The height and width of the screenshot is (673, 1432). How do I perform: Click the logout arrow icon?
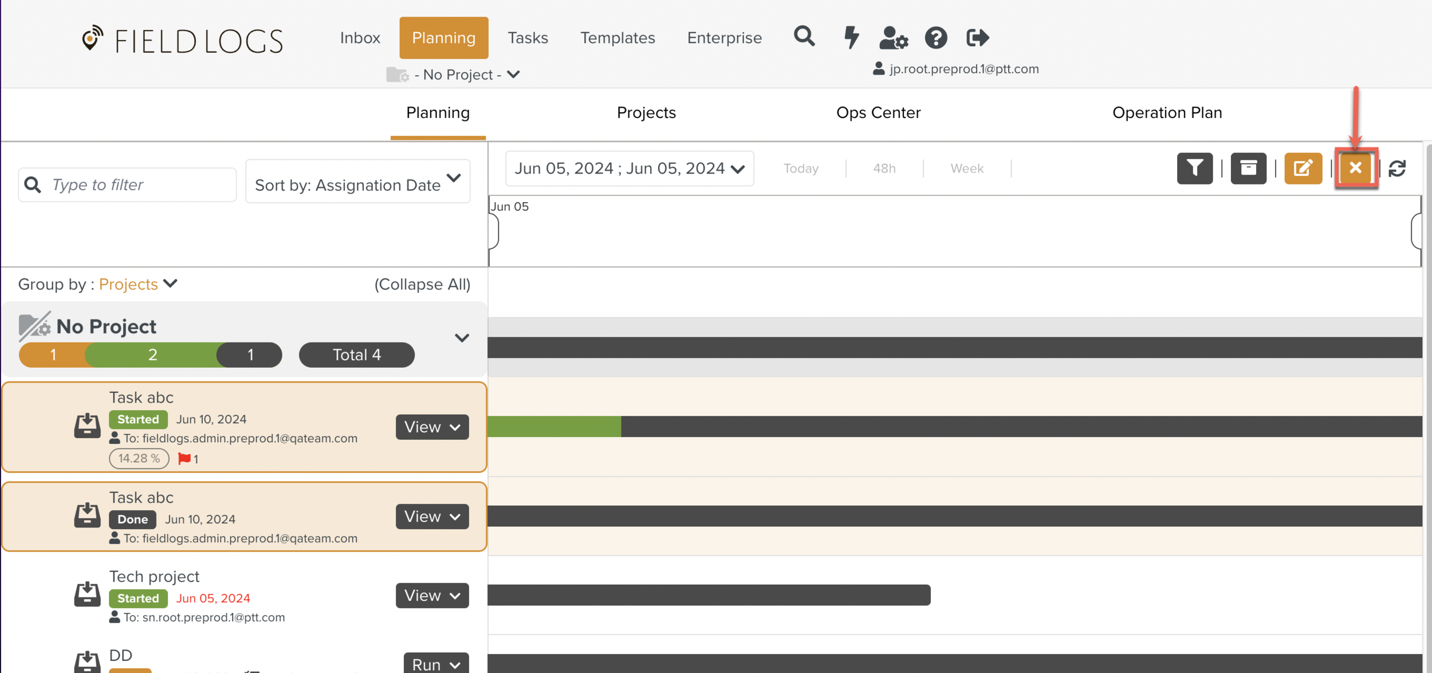[x=977, y=38]
